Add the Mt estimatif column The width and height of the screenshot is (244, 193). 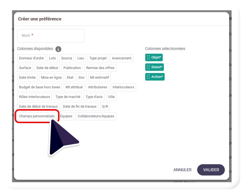(x=99, y=77)
